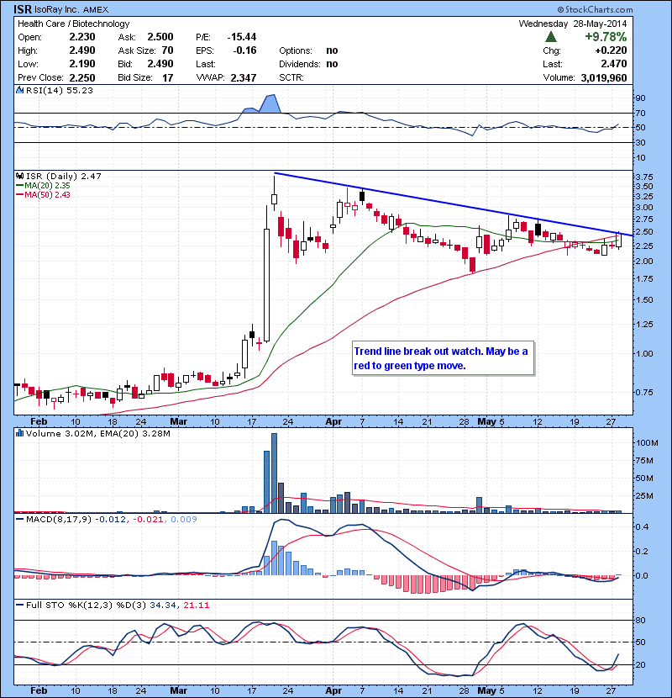Click the SCTR label
The image size is (672, 698).
[291, 78]
